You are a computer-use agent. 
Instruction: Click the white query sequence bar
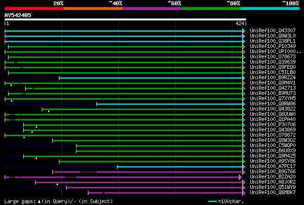click(x=125, y=19)
